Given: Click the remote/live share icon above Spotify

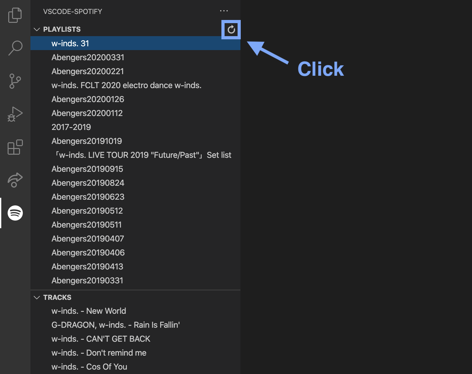Looking at the screenshot, I should point(15,180).
